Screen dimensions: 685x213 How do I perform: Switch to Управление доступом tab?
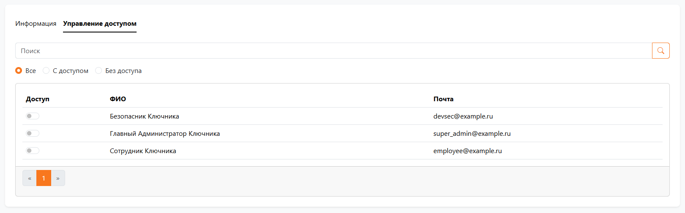pos(100,24)
